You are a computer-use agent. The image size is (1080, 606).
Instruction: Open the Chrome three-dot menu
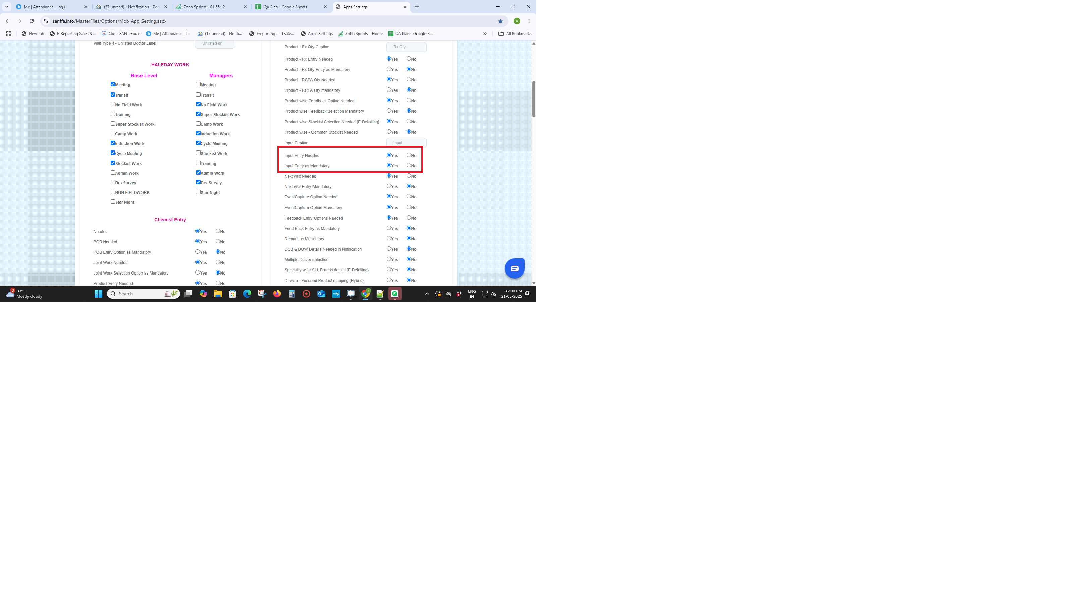point(529,21)
